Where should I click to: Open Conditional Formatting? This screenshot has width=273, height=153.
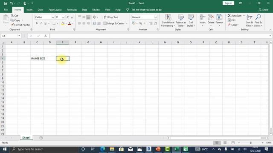tap(168, 21)
